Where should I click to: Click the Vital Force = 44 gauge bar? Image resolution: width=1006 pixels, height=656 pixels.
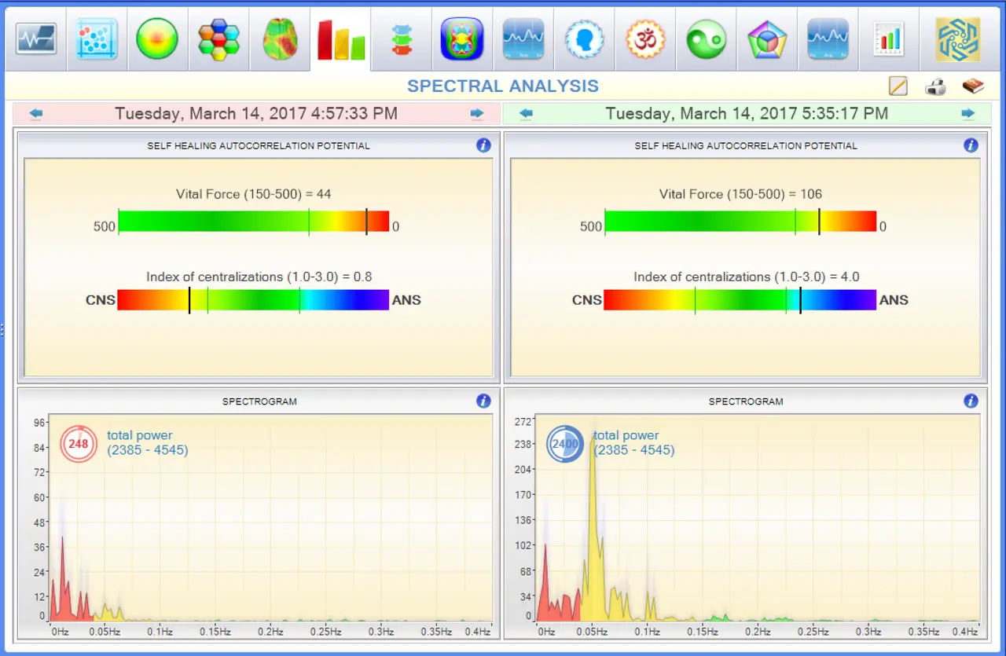click(x=253, y=222)
